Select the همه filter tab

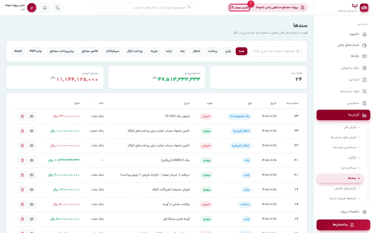[x=242, y=51]
